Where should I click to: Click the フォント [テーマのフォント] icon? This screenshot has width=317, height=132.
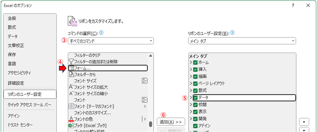[71, 106]
